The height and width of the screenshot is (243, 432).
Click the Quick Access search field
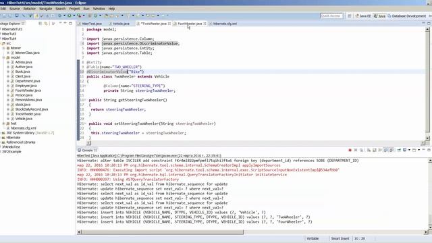click(331, 16)
